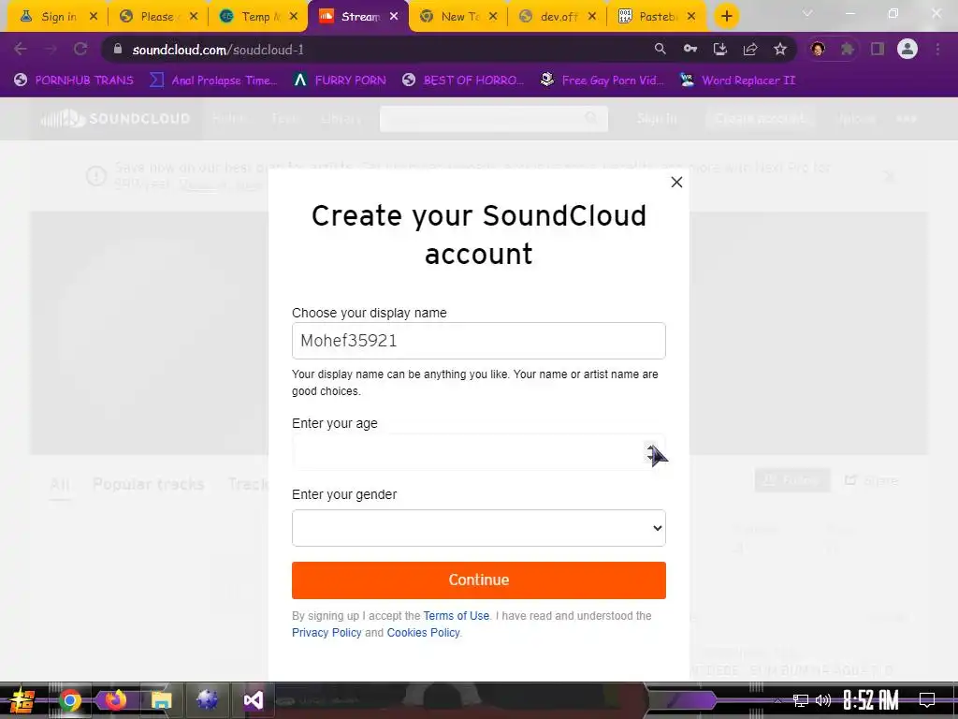Click Sign in on SoundCloud header

pyautogui.click(x=657, y=119)
